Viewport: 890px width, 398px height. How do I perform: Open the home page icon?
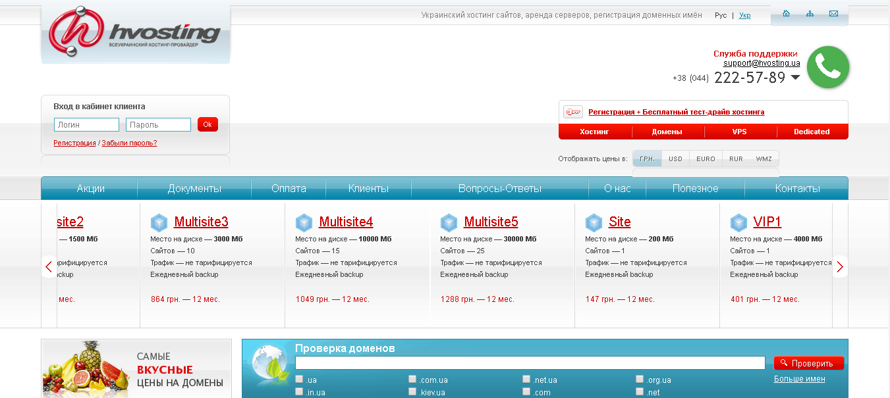786,14
